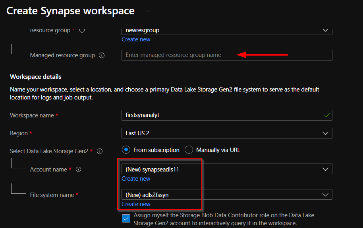Viewport: 363px width, 228px height.
Task: Click info icon beside Select Data Lake Storage Gen2
Action: click(x=100, y=151)
